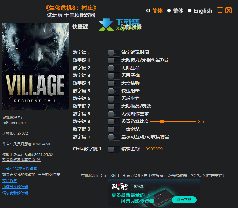Click 请求更新修改器 link
The height and width of the screenshot is (208, 238).
pos(15,193)
